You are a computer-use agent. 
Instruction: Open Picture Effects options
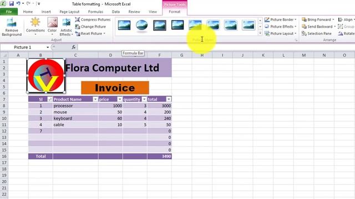[281, 27]
